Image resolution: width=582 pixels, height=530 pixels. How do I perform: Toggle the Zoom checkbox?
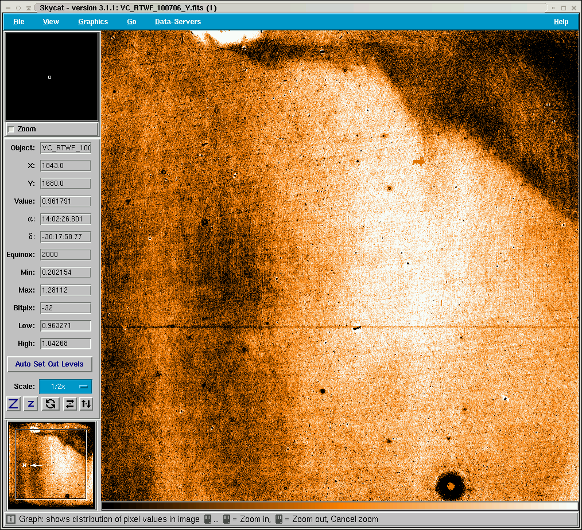click(11, 130)
